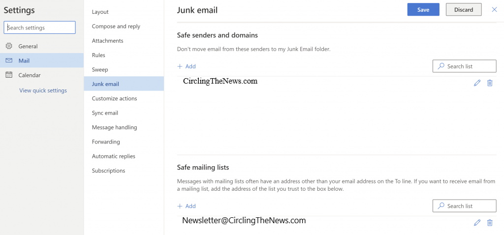Screen dimensions: 504x235
Task: Search the safe senders list
Action: [x=465, y=66]
